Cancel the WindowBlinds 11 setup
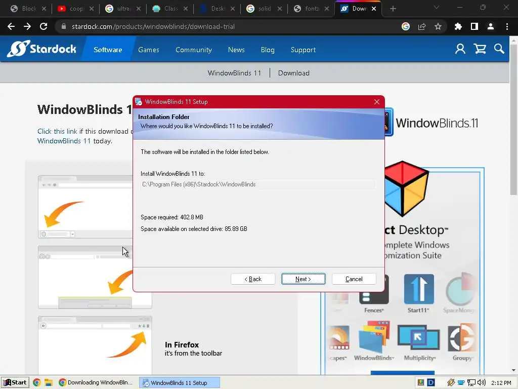The height and width of the screenshot is (389, 518). click(x=354, y=279)
